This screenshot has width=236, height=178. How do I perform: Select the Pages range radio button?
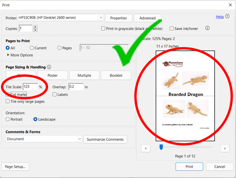(x=59, y=48)
